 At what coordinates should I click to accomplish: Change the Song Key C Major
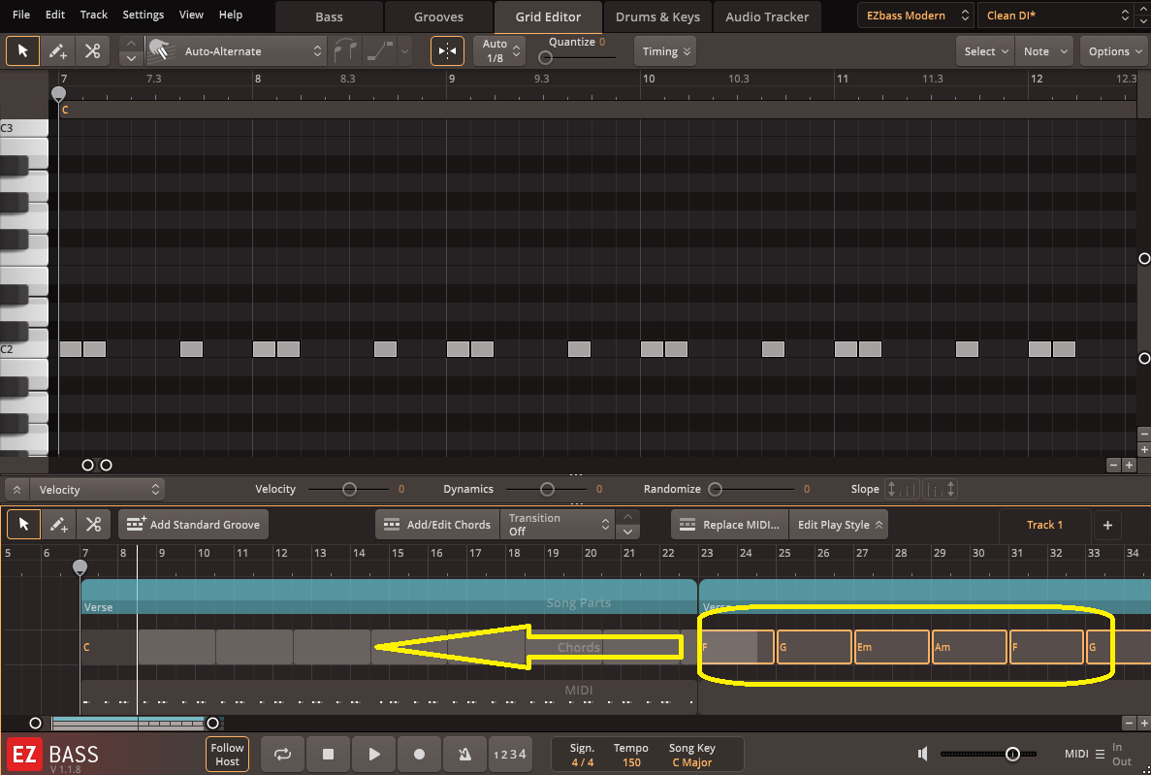pos(692,762)
